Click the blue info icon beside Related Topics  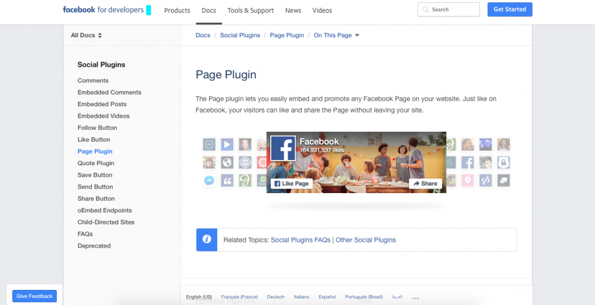pos(207,239)
